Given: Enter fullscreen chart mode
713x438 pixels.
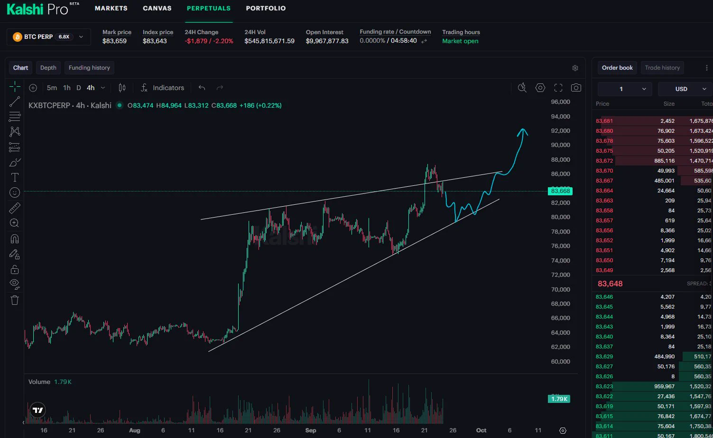Looking at the screenshot, I should 558,88.
